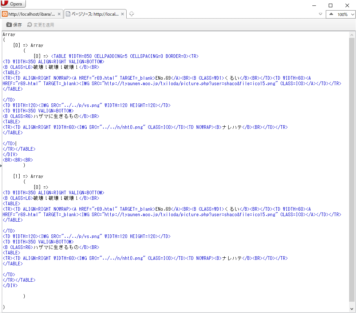
Task: Click the '[1] => Array' line
Action: pyautogui.click(x=28, y=177)
